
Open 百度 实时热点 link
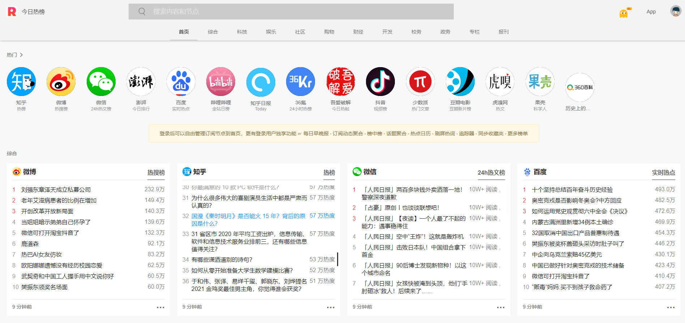(x=664, y=173)
